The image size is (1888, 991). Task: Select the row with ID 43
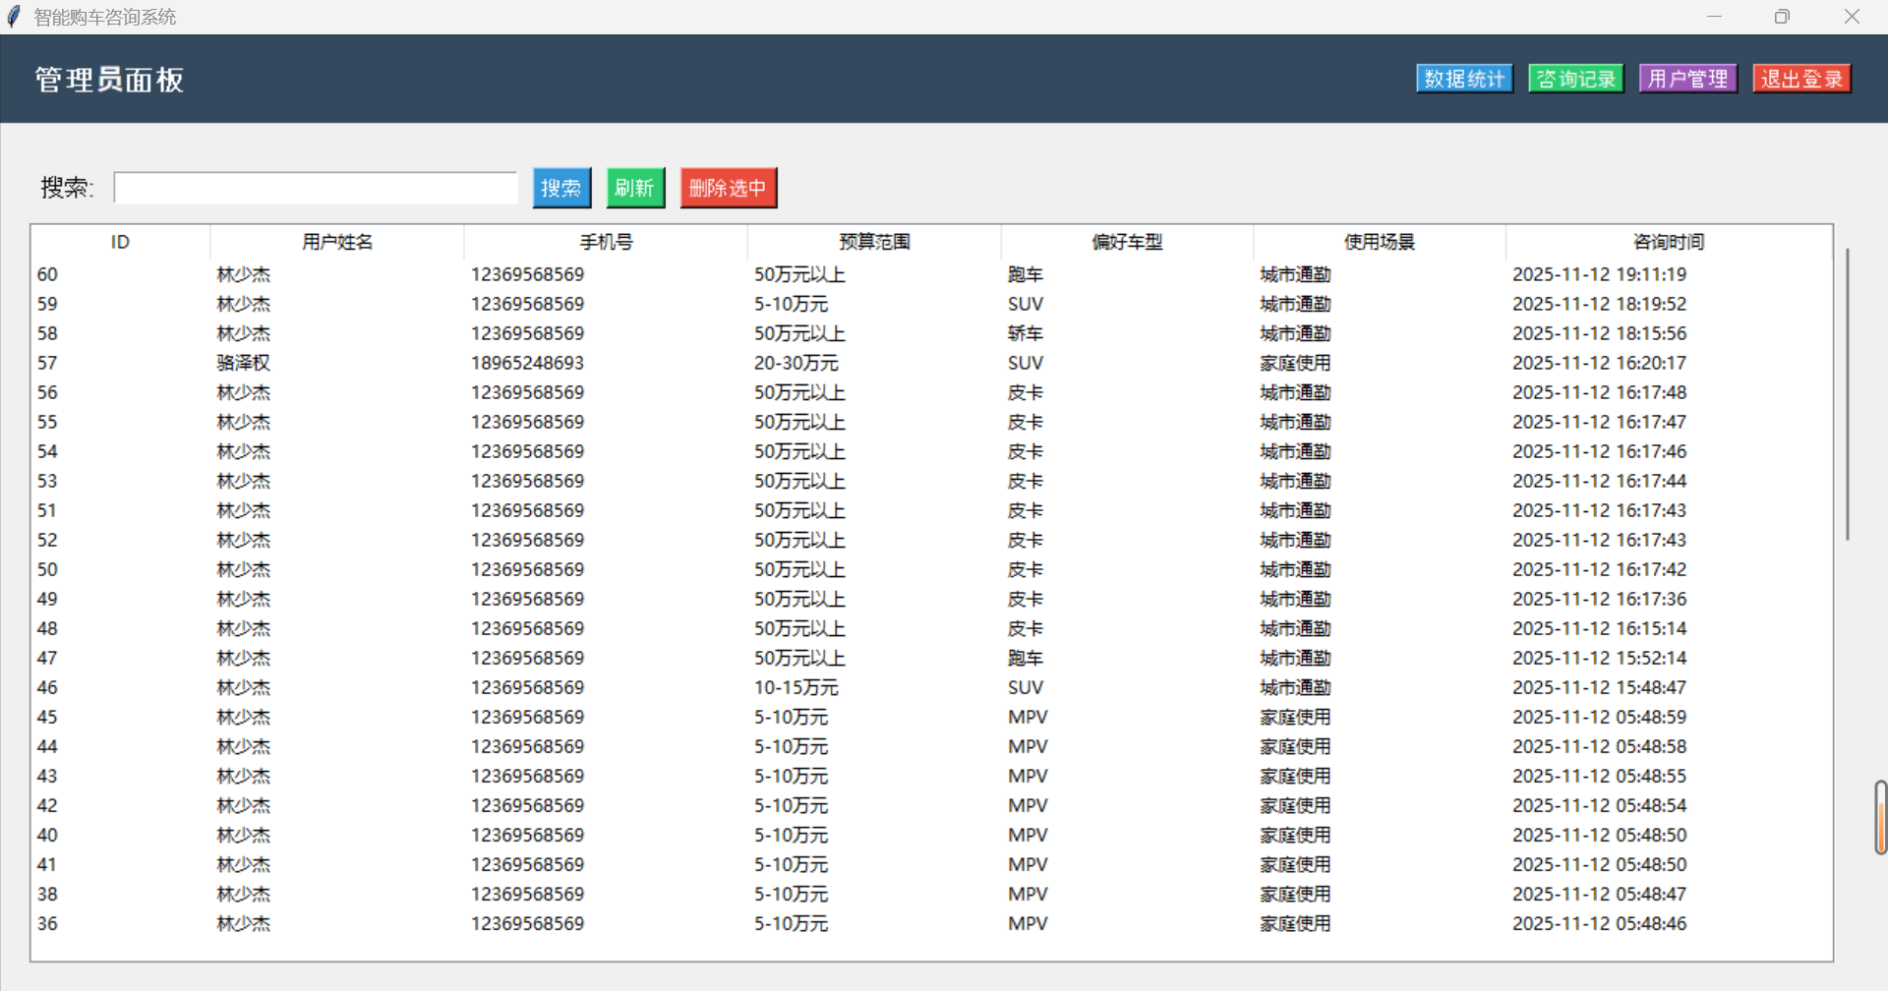click(931, 776)
